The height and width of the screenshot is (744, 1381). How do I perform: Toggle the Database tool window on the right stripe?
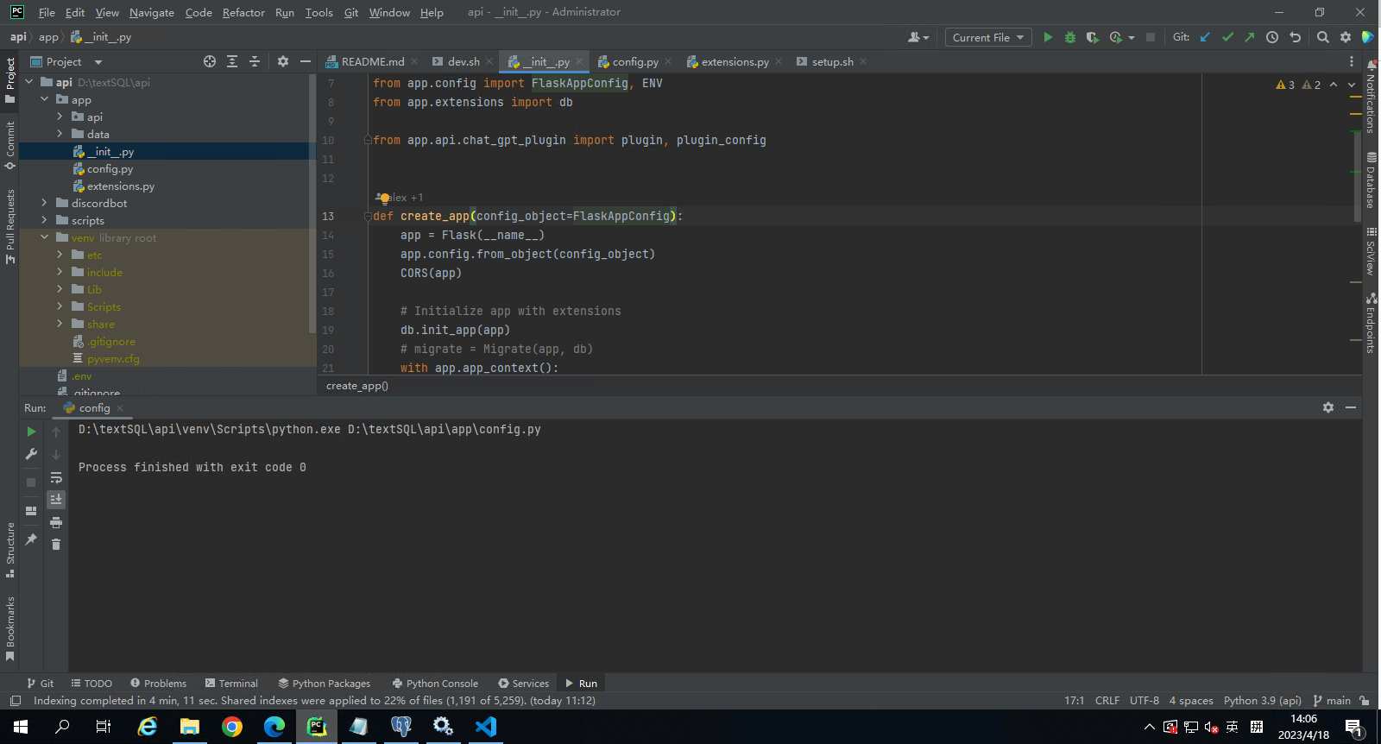click(1371, 180)
